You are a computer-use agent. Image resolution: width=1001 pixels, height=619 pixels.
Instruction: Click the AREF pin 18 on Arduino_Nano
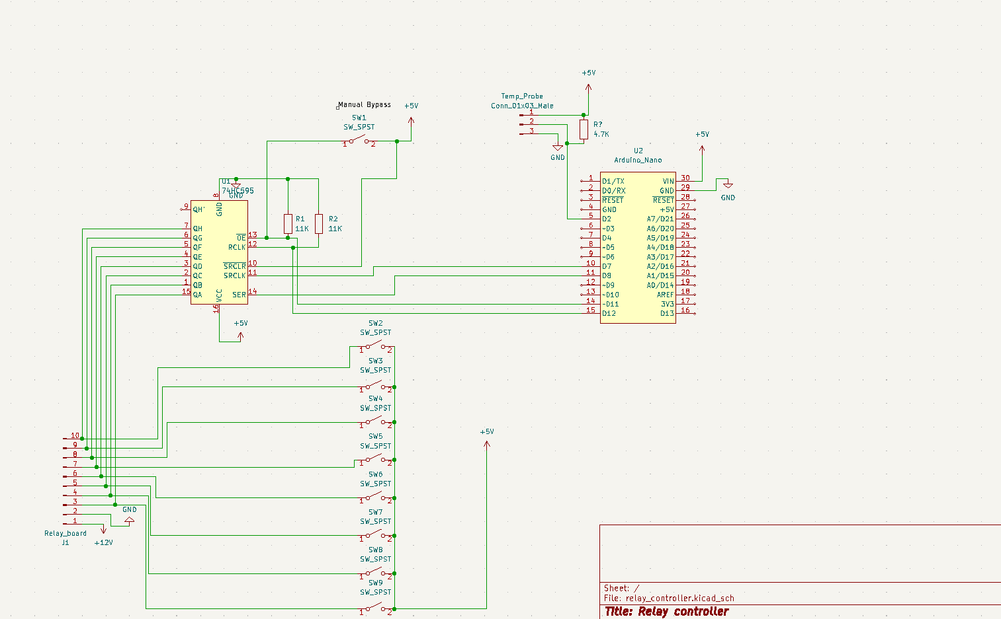click(x=685, y=295)
